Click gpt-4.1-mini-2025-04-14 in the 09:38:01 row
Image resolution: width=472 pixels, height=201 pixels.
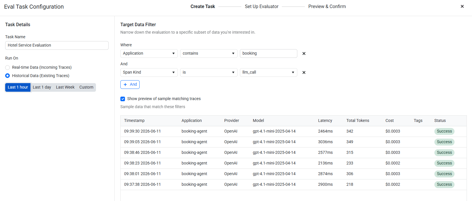[x=274, y=174]
